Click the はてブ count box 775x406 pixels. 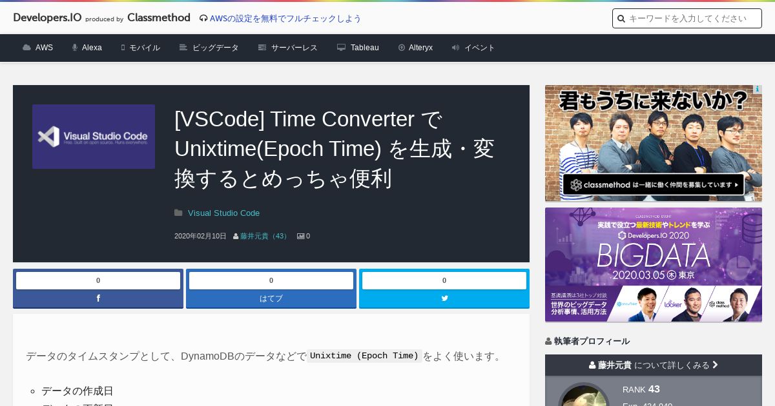pos(271,280)
